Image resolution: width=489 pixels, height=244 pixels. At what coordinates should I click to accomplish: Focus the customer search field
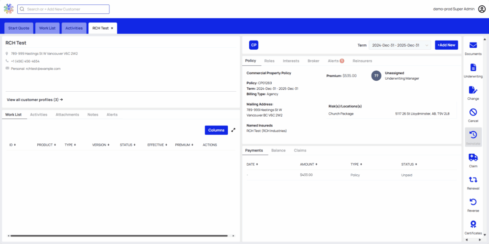pos(64,9)
